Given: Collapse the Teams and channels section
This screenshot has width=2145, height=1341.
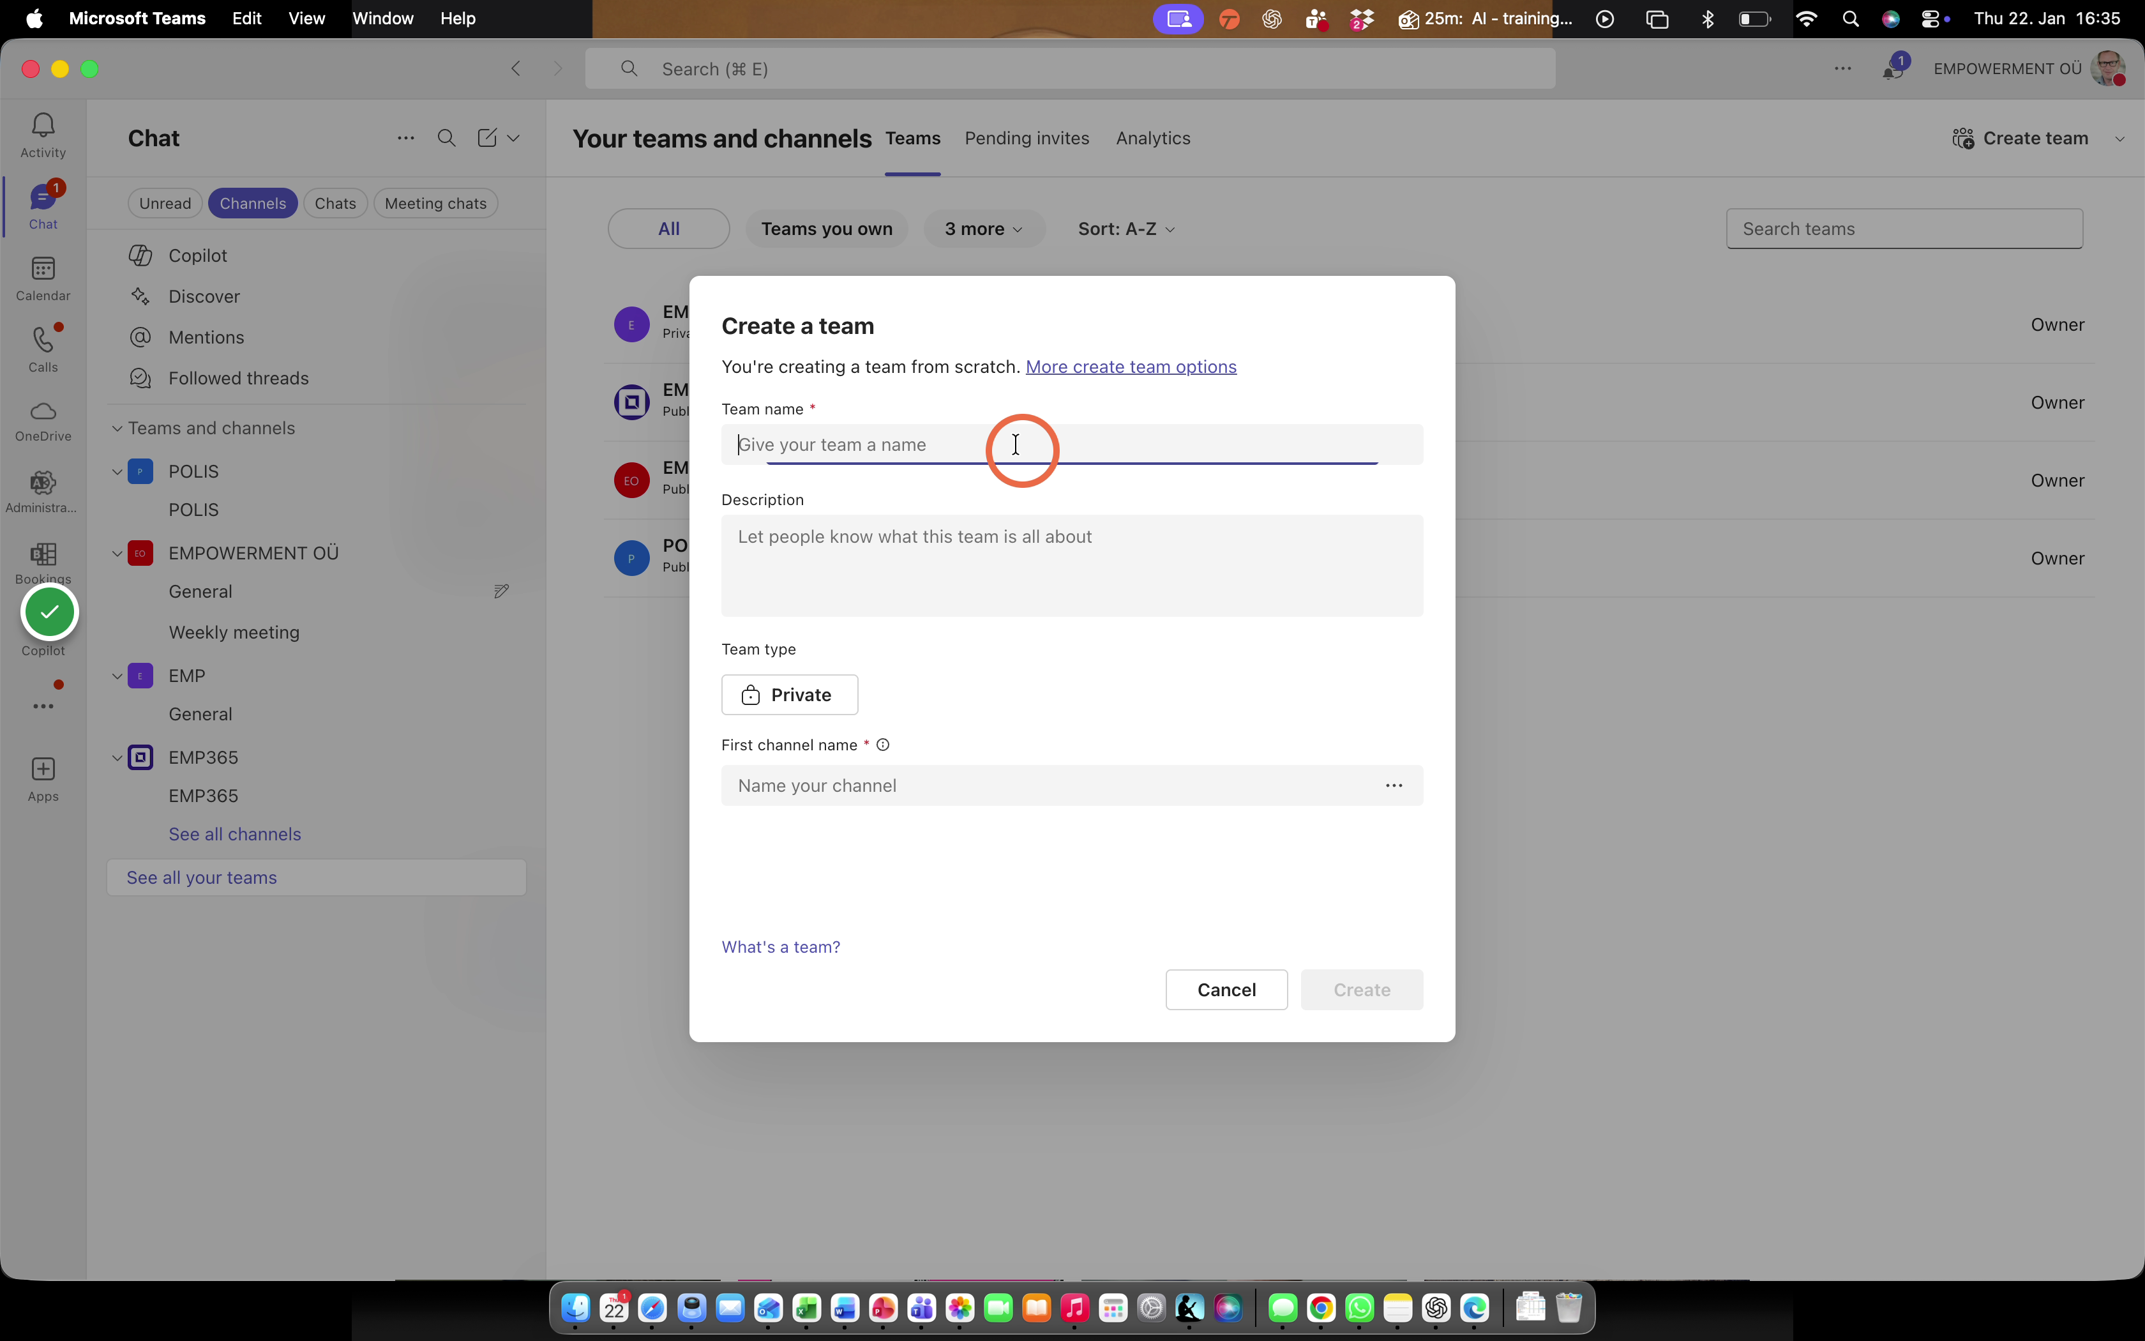Looking at the screenshot, I should [x=116, y=428].
